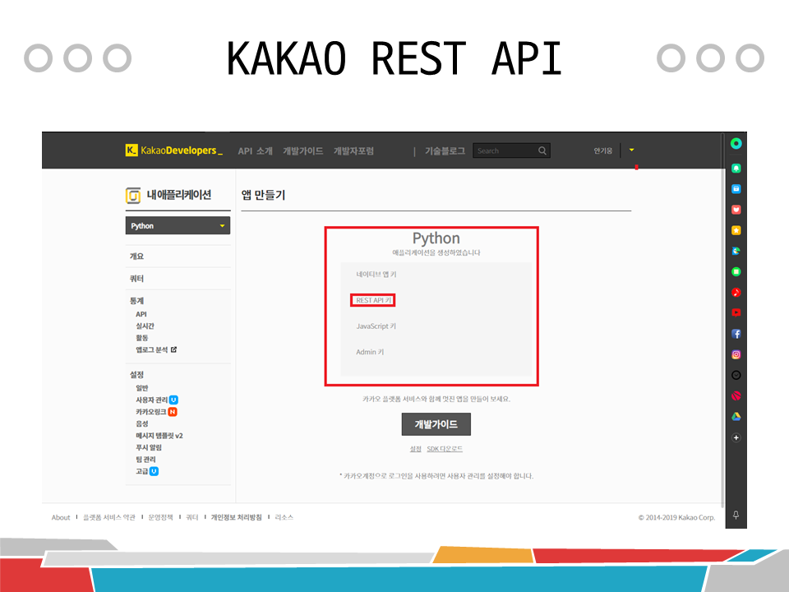
Task: Click the KakaoDevelopers logo
Action: [174, 150]
